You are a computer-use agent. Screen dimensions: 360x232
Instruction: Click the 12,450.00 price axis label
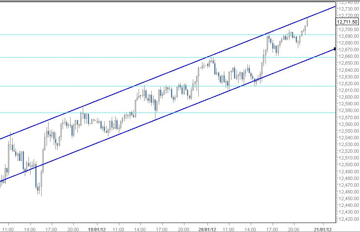click(x=349, y=198)
